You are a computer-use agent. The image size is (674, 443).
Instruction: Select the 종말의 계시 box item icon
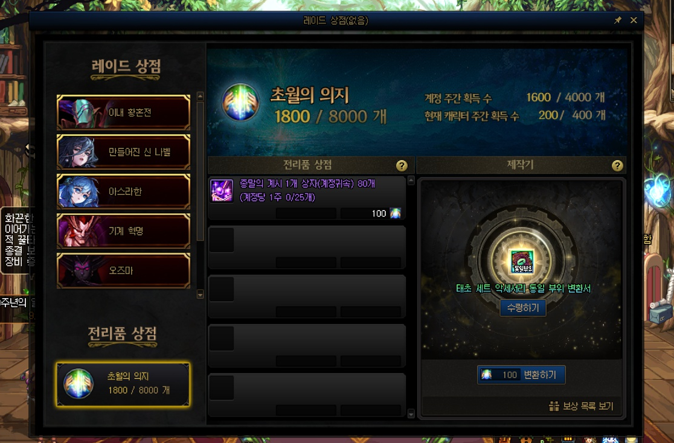tap(222, 190)
